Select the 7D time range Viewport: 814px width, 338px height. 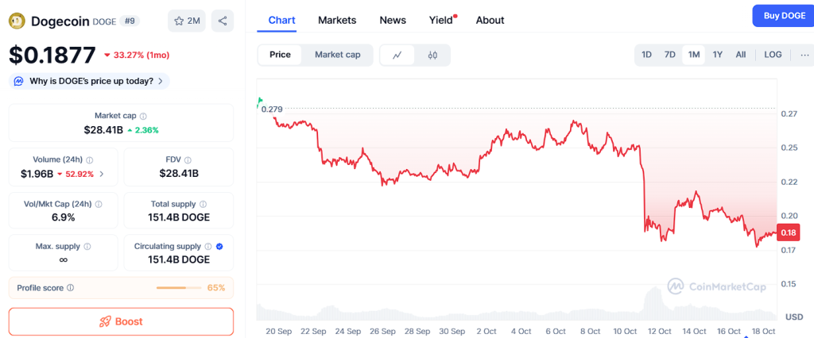click(670, 55)
